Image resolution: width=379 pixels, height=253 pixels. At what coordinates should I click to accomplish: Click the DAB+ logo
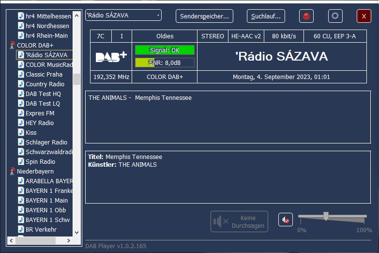click(111, 57)
